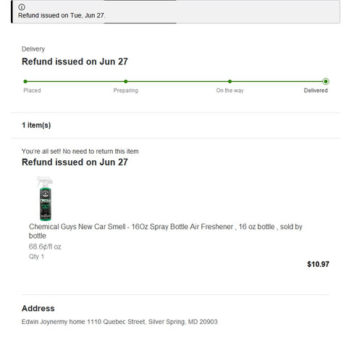Click the Placed step dot on tracker

pos(25,81)
